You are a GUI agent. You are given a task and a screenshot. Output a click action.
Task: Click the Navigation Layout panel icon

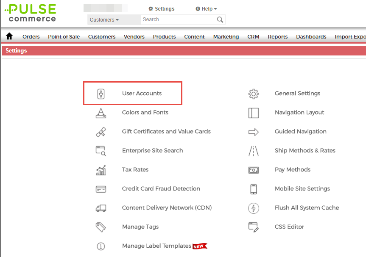click(x=254, y=113)
